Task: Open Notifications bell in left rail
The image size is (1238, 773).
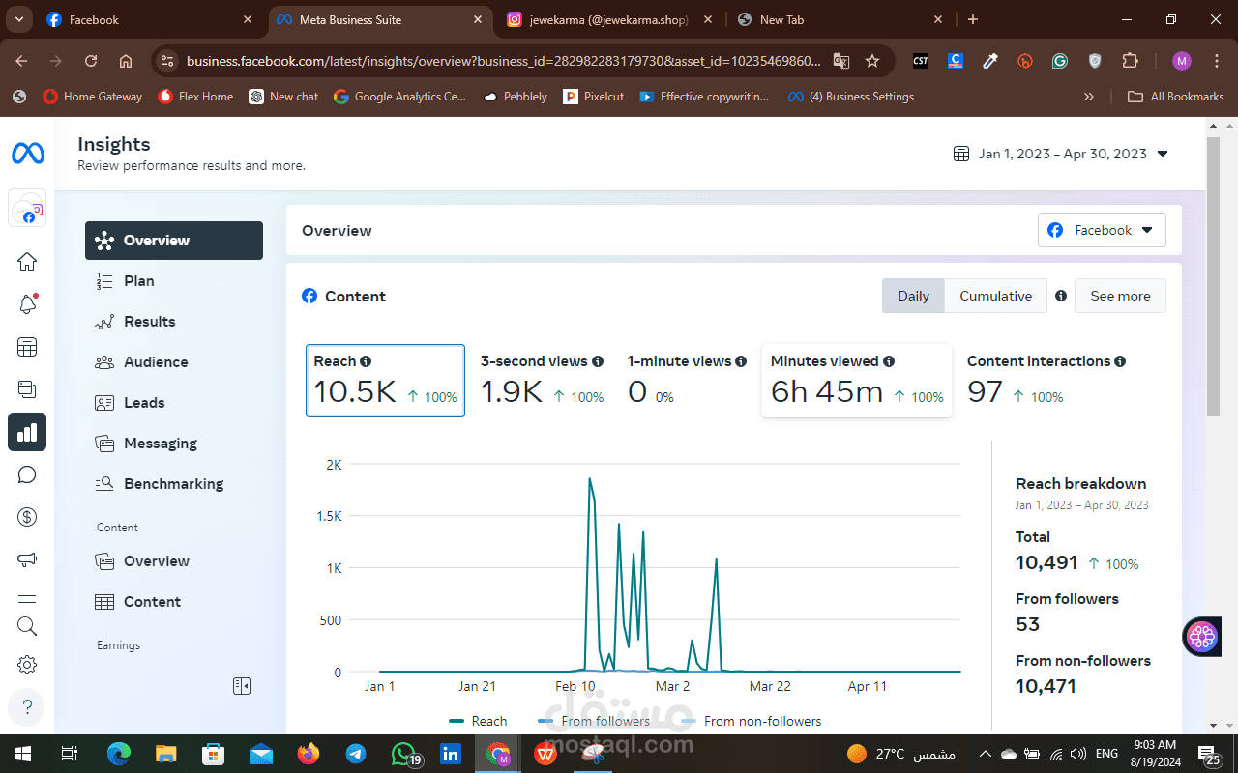Action: point(27,304)
